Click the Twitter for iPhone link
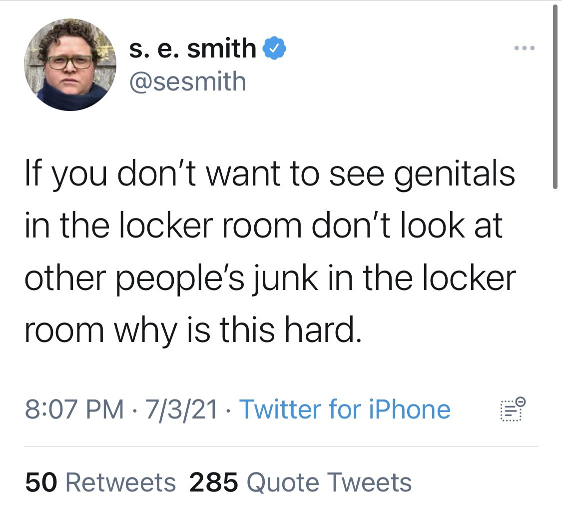This screenshot has height=512, width=562. (345, 409)
